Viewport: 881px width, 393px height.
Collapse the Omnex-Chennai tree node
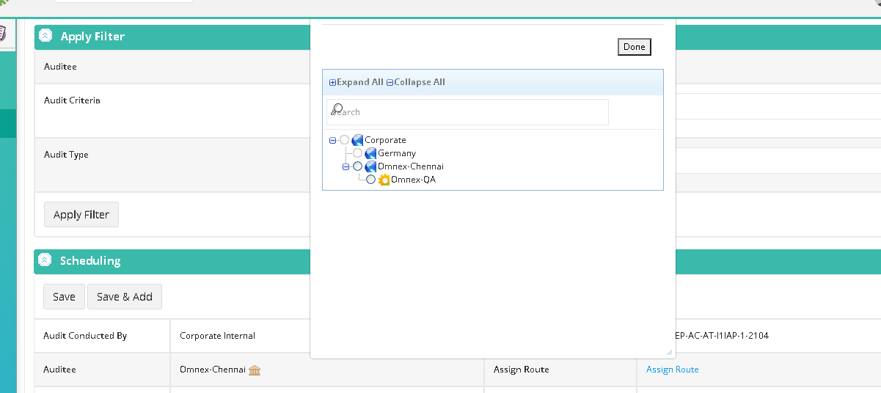click(x=346, y=166)
